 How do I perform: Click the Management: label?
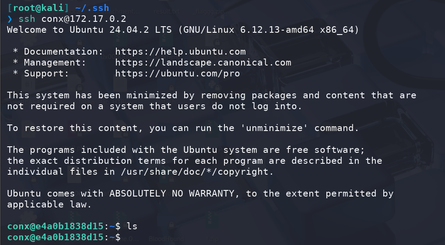pyautogui.click(x=55, y=62)
